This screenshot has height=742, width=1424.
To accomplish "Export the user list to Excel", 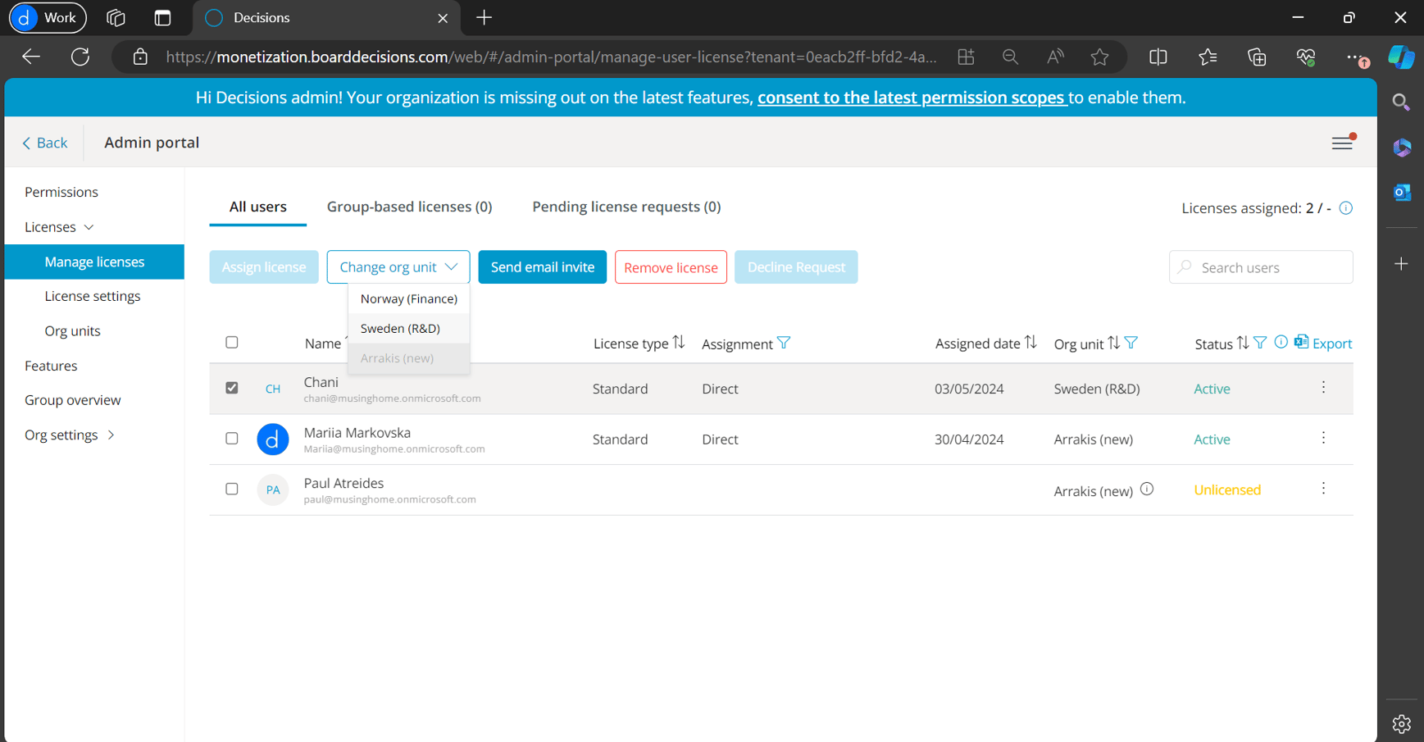I will coord(1323,344).
